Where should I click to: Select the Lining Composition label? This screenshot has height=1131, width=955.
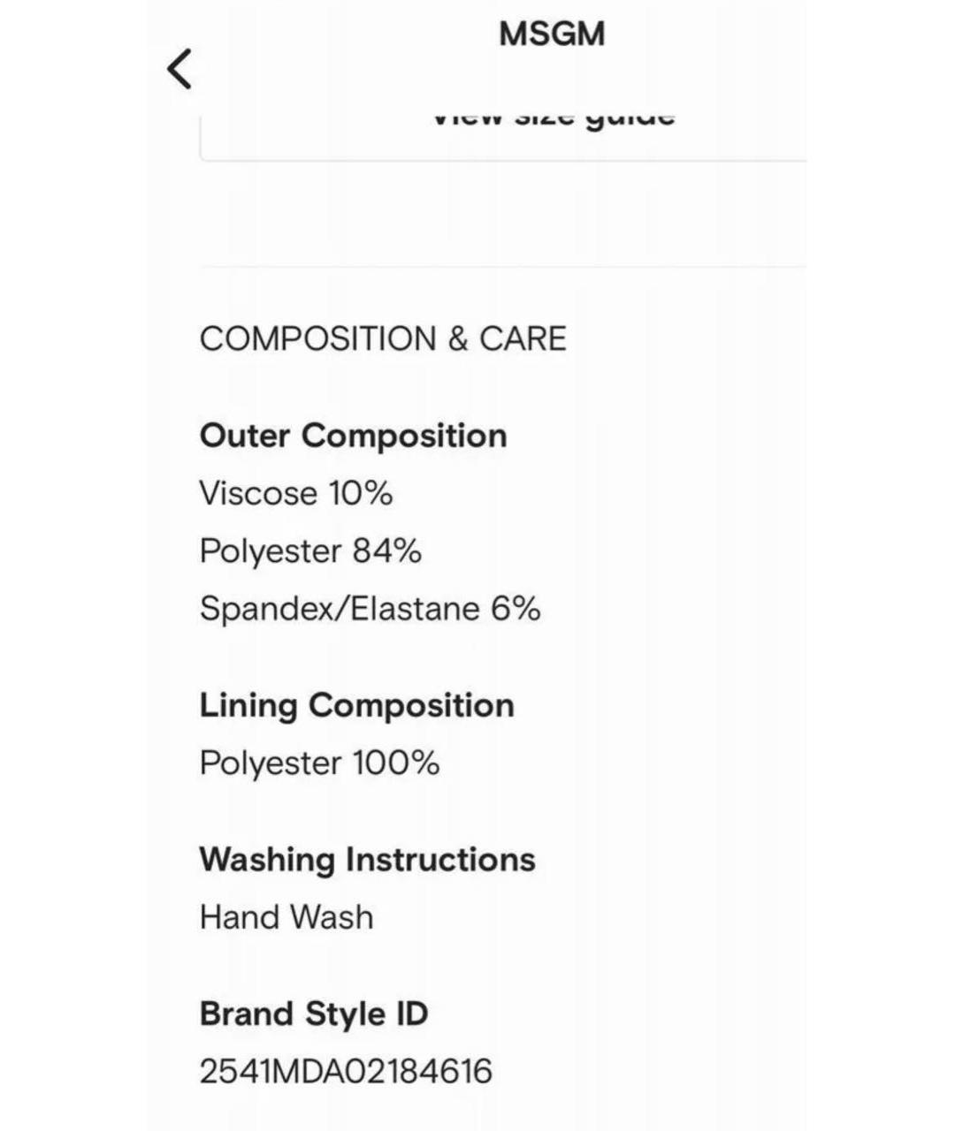click(x=356, y=705)
